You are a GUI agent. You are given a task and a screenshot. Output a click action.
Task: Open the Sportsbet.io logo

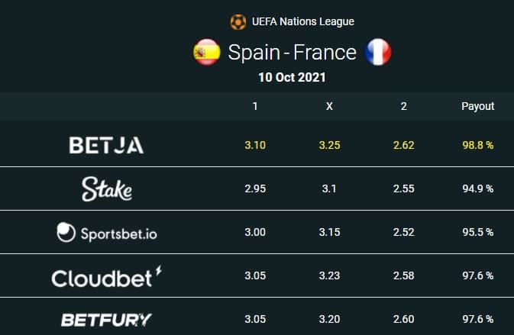tap(107, 233)
